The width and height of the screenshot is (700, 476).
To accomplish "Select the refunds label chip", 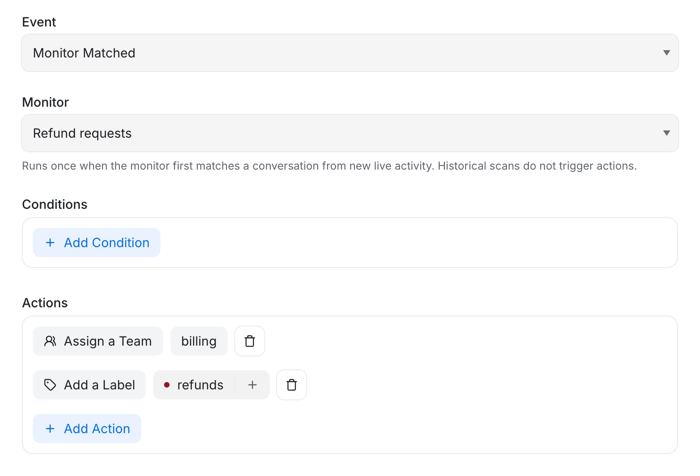I will [x=194, y=385].
